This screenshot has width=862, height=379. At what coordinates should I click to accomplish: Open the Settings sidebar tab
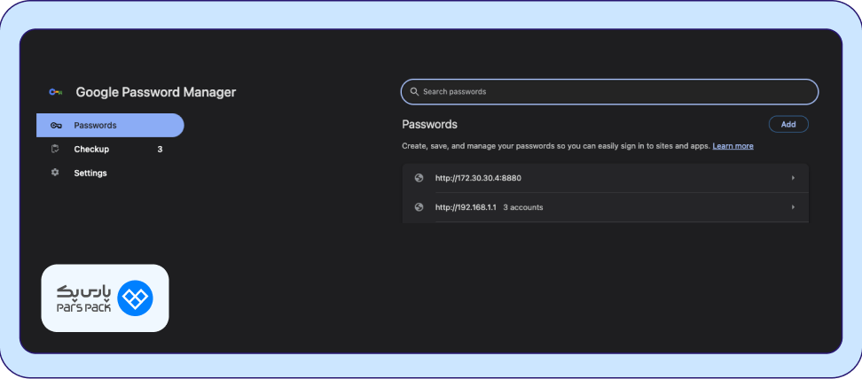(x=110, y=173)
